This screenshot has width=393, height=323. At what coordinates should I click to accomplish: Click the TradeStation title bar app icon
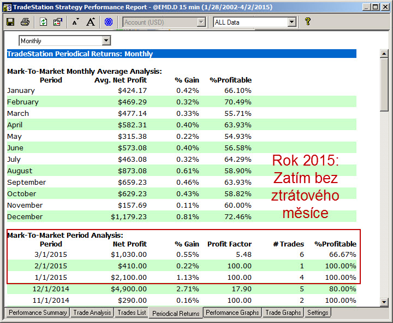click(7, 7)
